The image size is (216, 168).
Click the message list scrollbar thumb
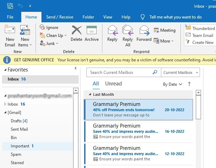198,107
